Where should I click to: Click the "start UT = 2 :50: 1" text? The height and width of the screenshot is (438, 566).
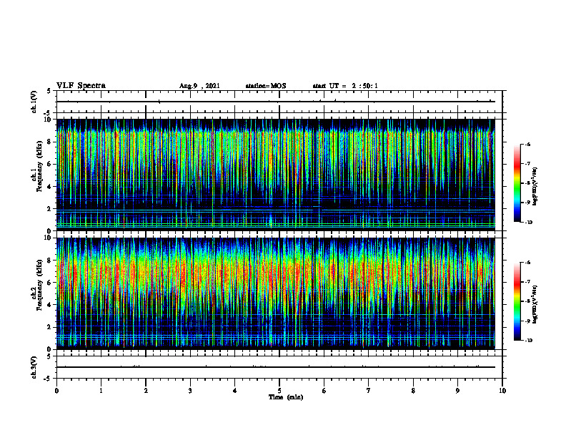(x=345, y=86)
